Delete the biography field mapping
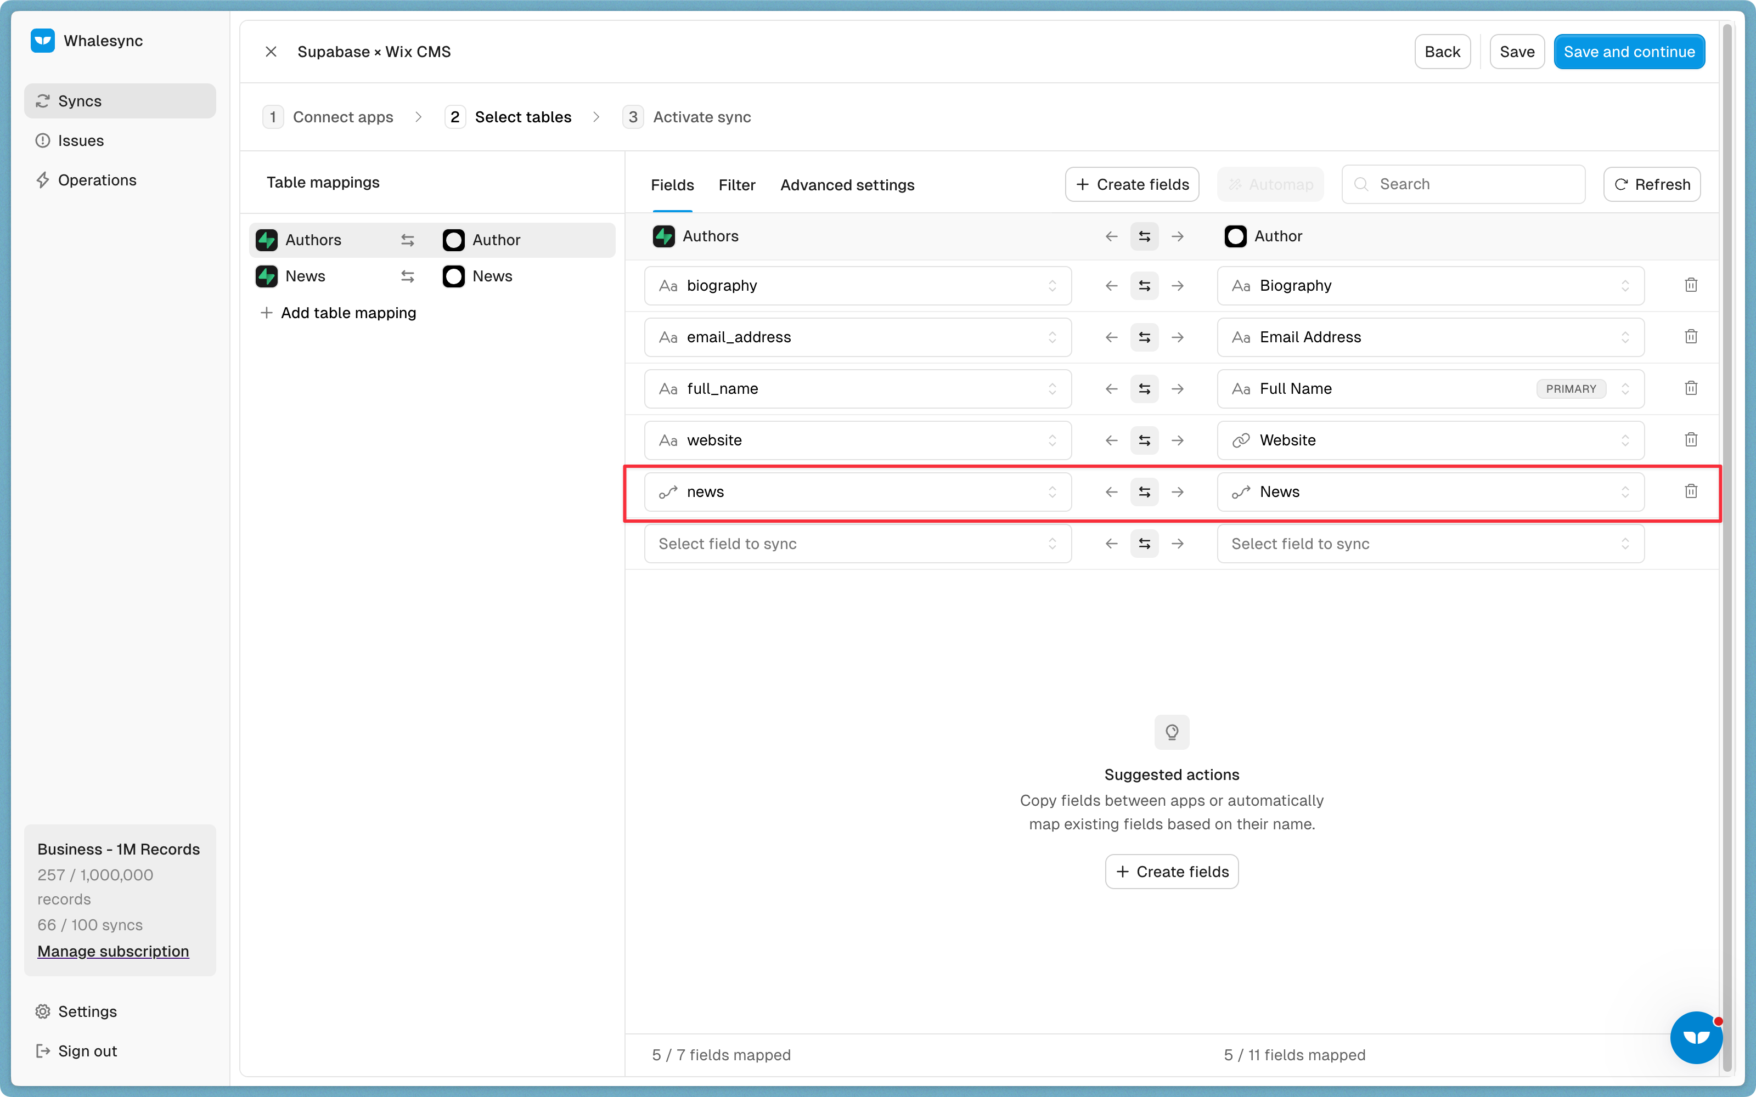The image size is (1756, 1097). click(1691, 285)
